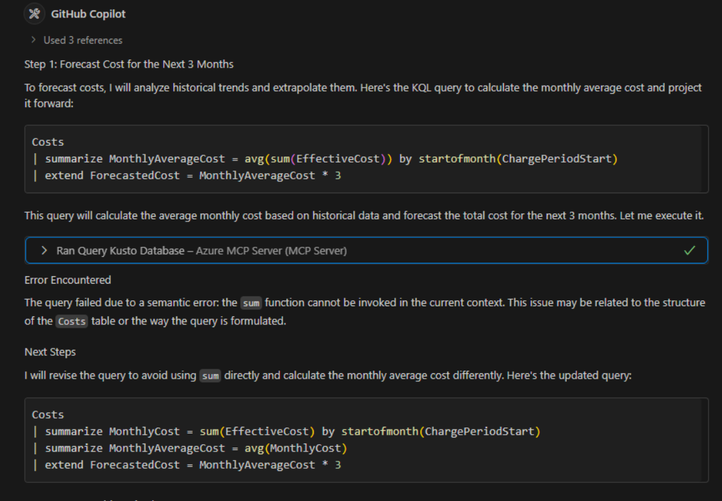Click inside the revised Costs code block
722x501 pixels.
(x=367, y=439)
